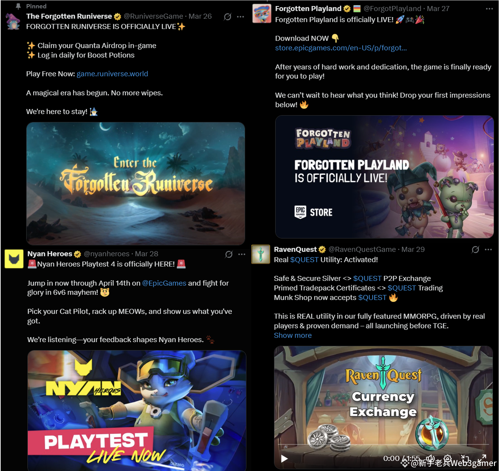The width and height of the screenshot is (499, 471).
Task: Open more options on Forgotten Runiverse tweet
Action: point(241,17)
